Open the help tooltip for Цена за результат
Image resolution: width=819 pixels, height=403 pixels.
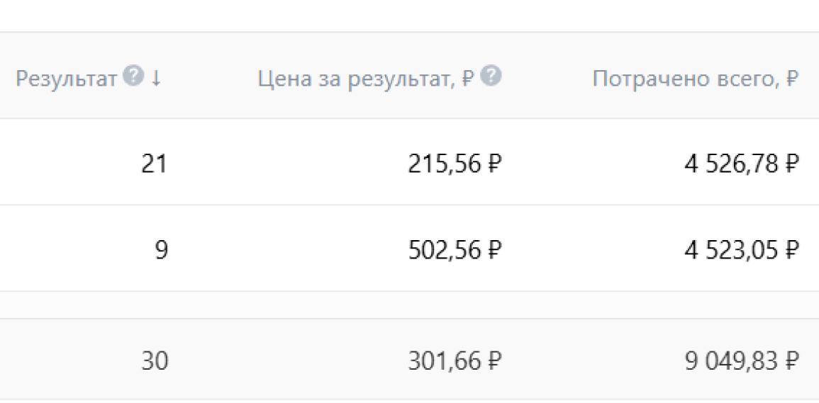click(491, 76)
